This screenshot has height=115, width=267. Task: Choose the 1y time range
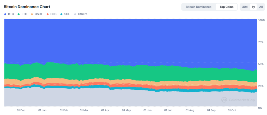coord(253,7)
